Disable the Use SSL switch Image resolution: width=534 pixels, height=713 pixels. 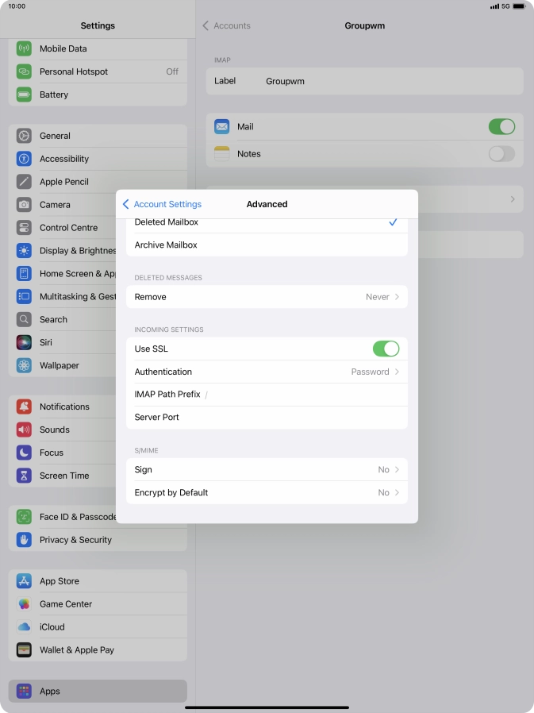[x=386, y=349]
